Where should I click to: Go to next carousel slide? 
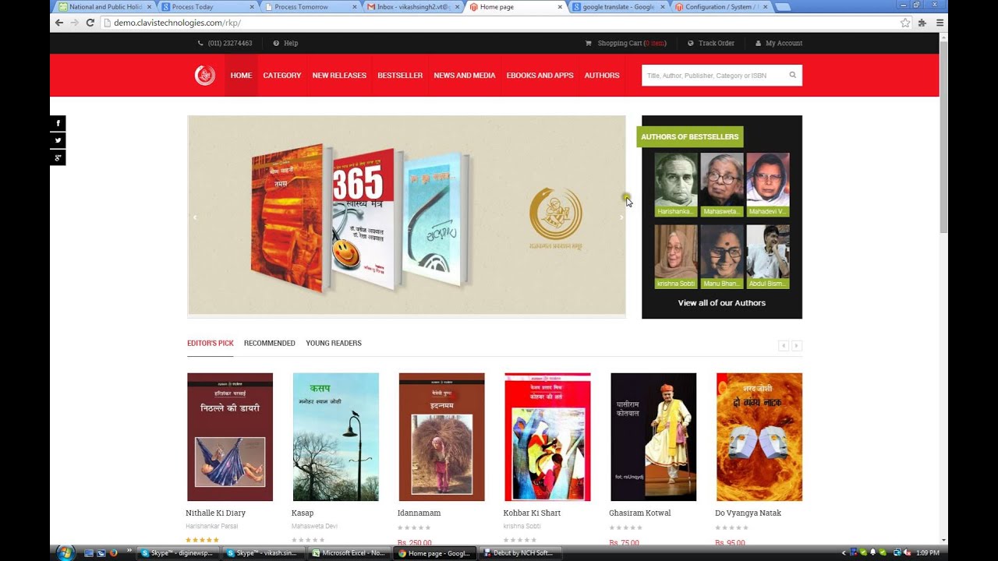coord(621,217)
